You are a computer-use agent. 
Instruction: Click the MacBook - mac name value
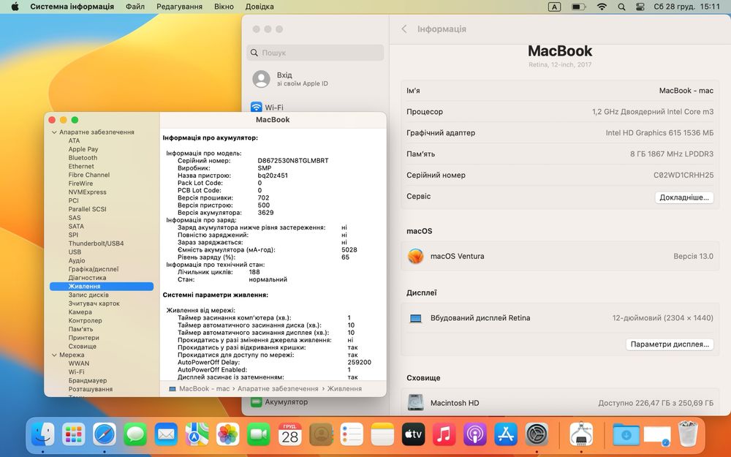pyautogui.click(x=686, y=91)
